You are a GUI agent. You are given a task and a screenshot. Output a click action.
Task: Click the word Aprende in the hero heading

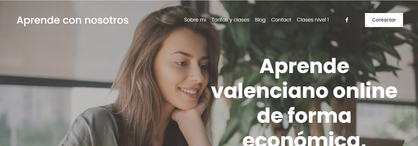click(304, 66)
